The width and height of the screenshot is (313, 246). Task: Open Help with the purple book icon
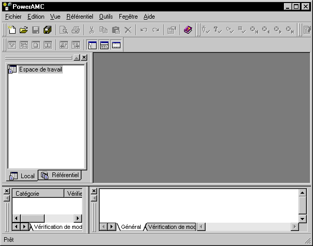(188, 30)
